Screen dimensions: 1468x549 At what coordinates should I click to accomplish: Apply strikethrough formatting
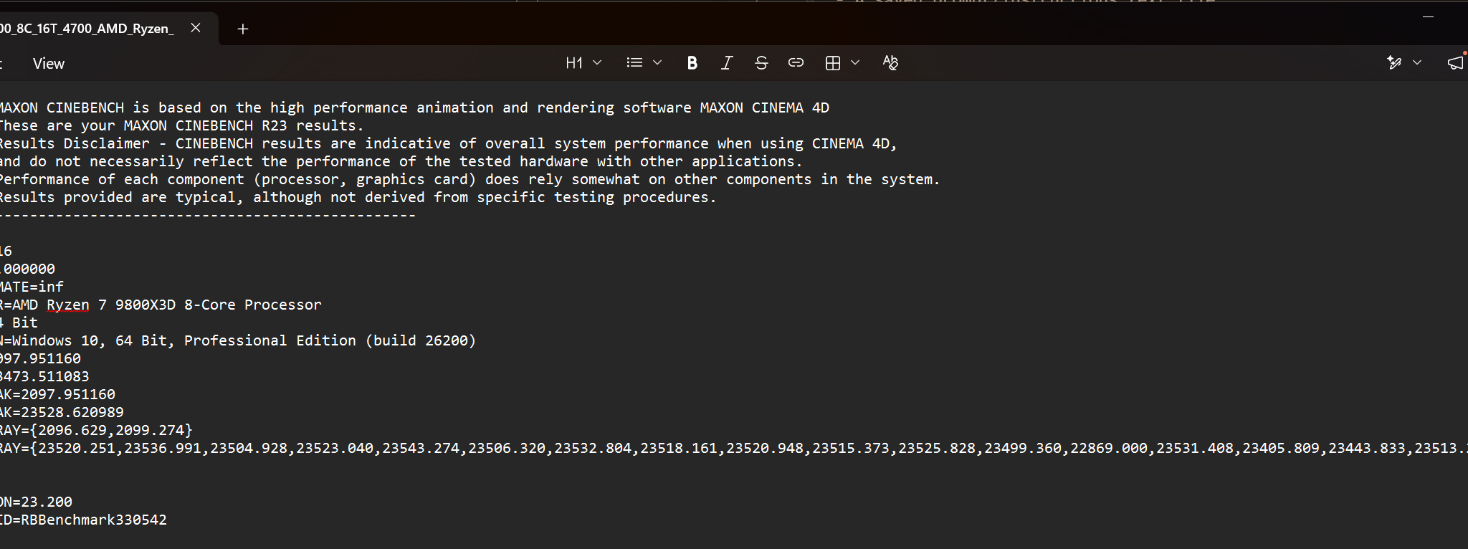click(x=761, y=63)
